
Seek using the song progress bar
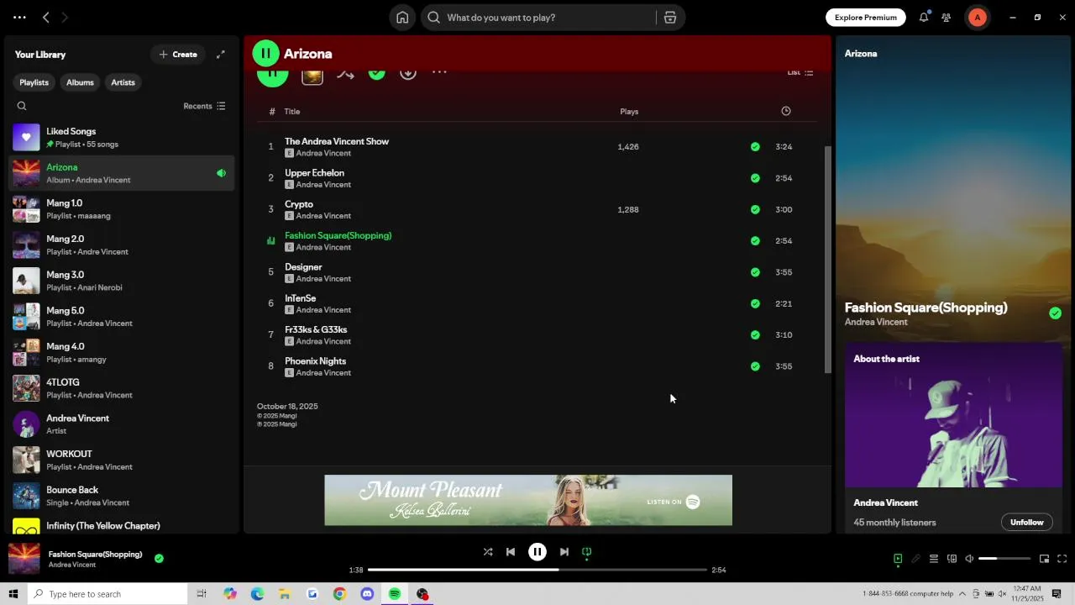tap(537, 570)
